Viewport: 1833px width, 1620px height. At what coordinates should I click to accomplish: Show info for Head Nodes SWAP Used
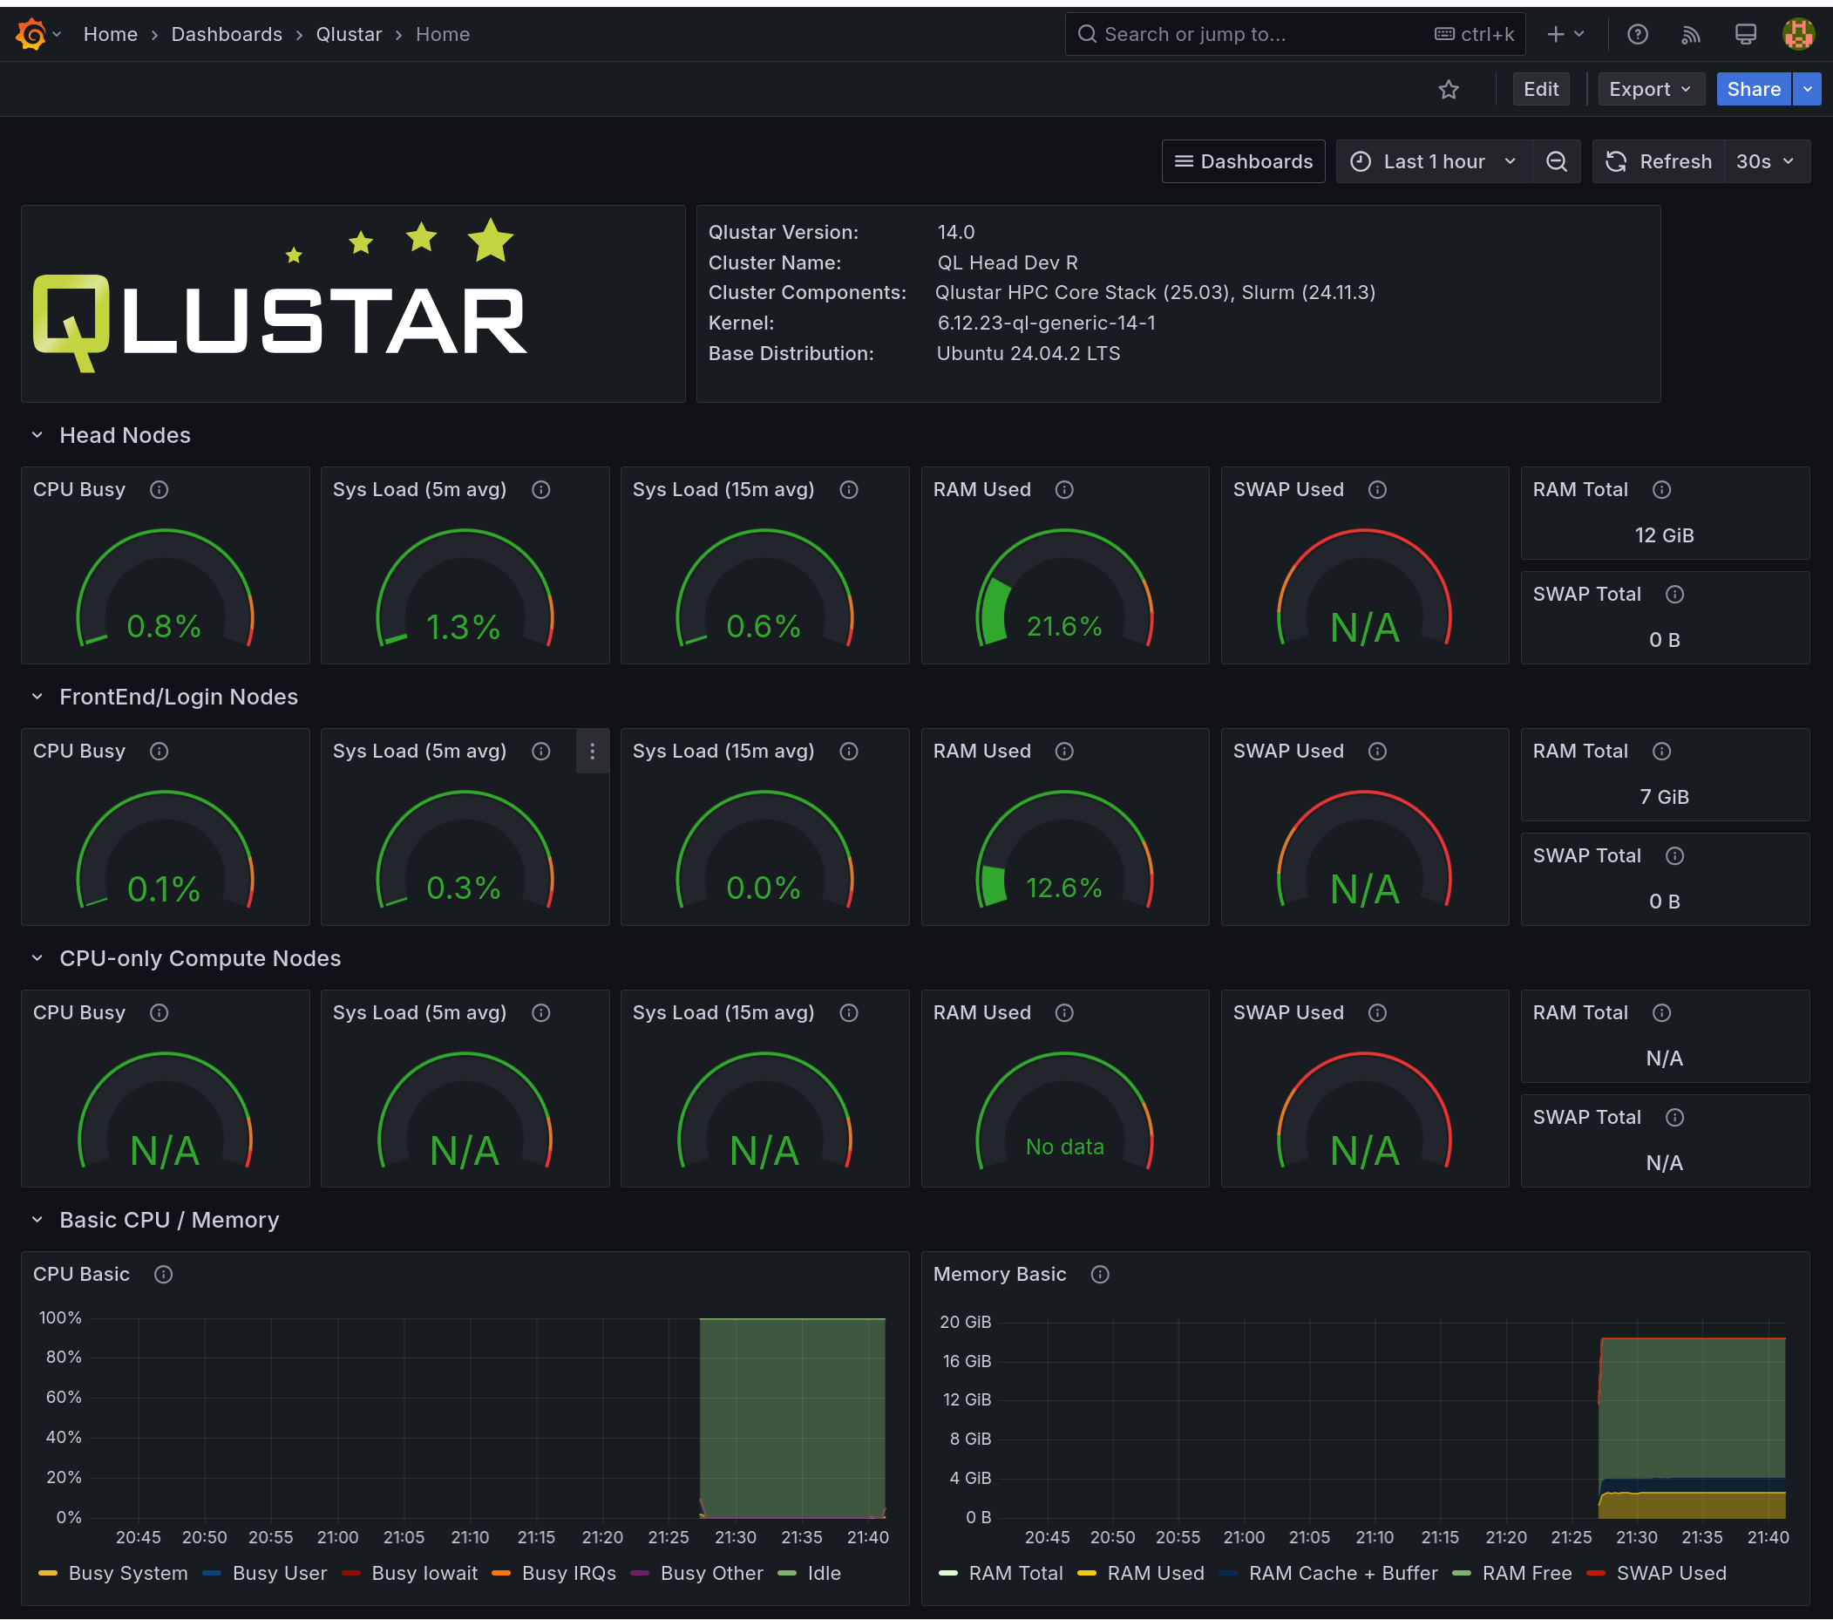click(1377, 490)
